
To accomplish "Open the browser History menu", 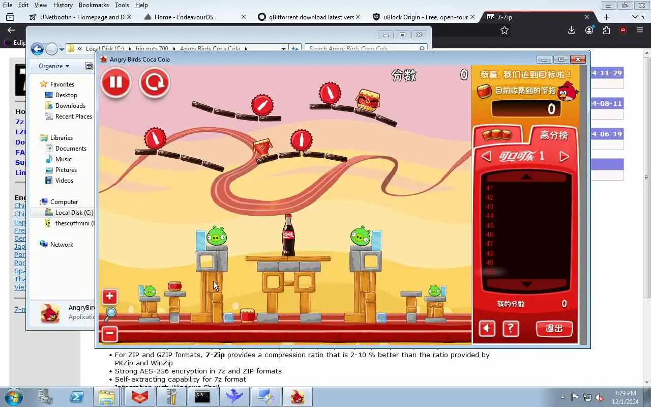I will 63,5.
